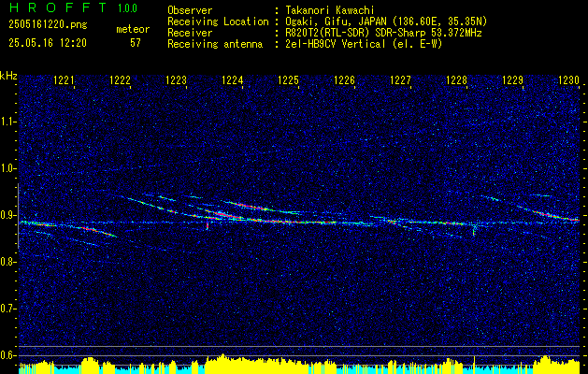
Task: Click the 1224 time marker
Action: click(232, 80)
